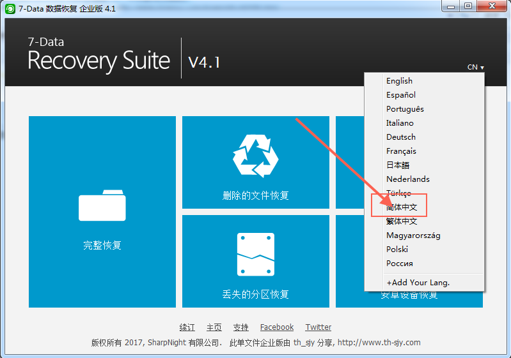Image resolution: width=511 pixels, height=358 pixels.
Task: Click 丢失的分区恢复 tile label
Action: coord(256,294)
